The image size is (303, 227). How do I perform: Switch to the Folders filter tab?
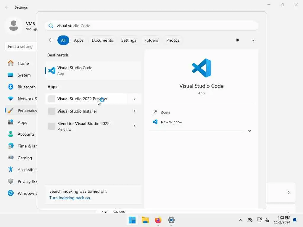[151, 40]
